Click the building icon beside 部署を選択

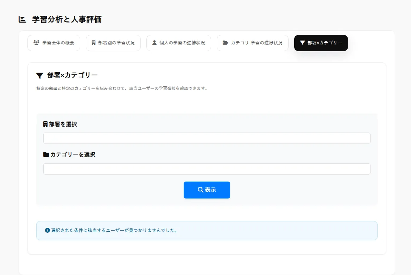pos(45,124)
